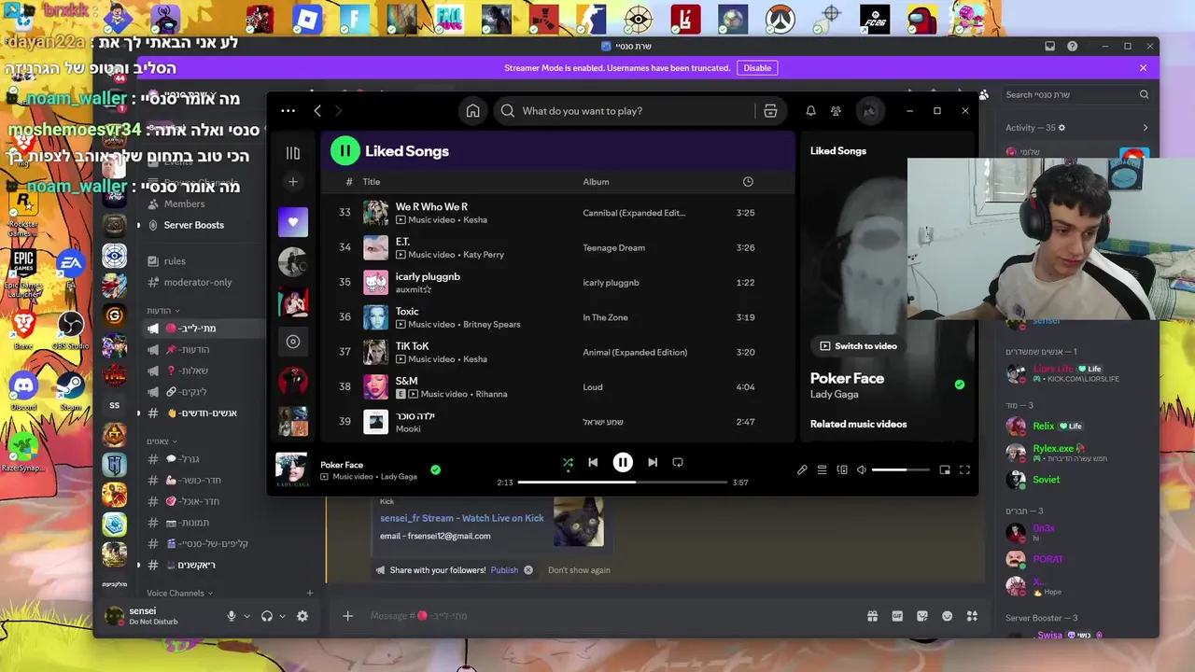1195x672 pixels.
Task: Open Lady Gaga artist link in Now Playing panel
Action: (833, 395)
